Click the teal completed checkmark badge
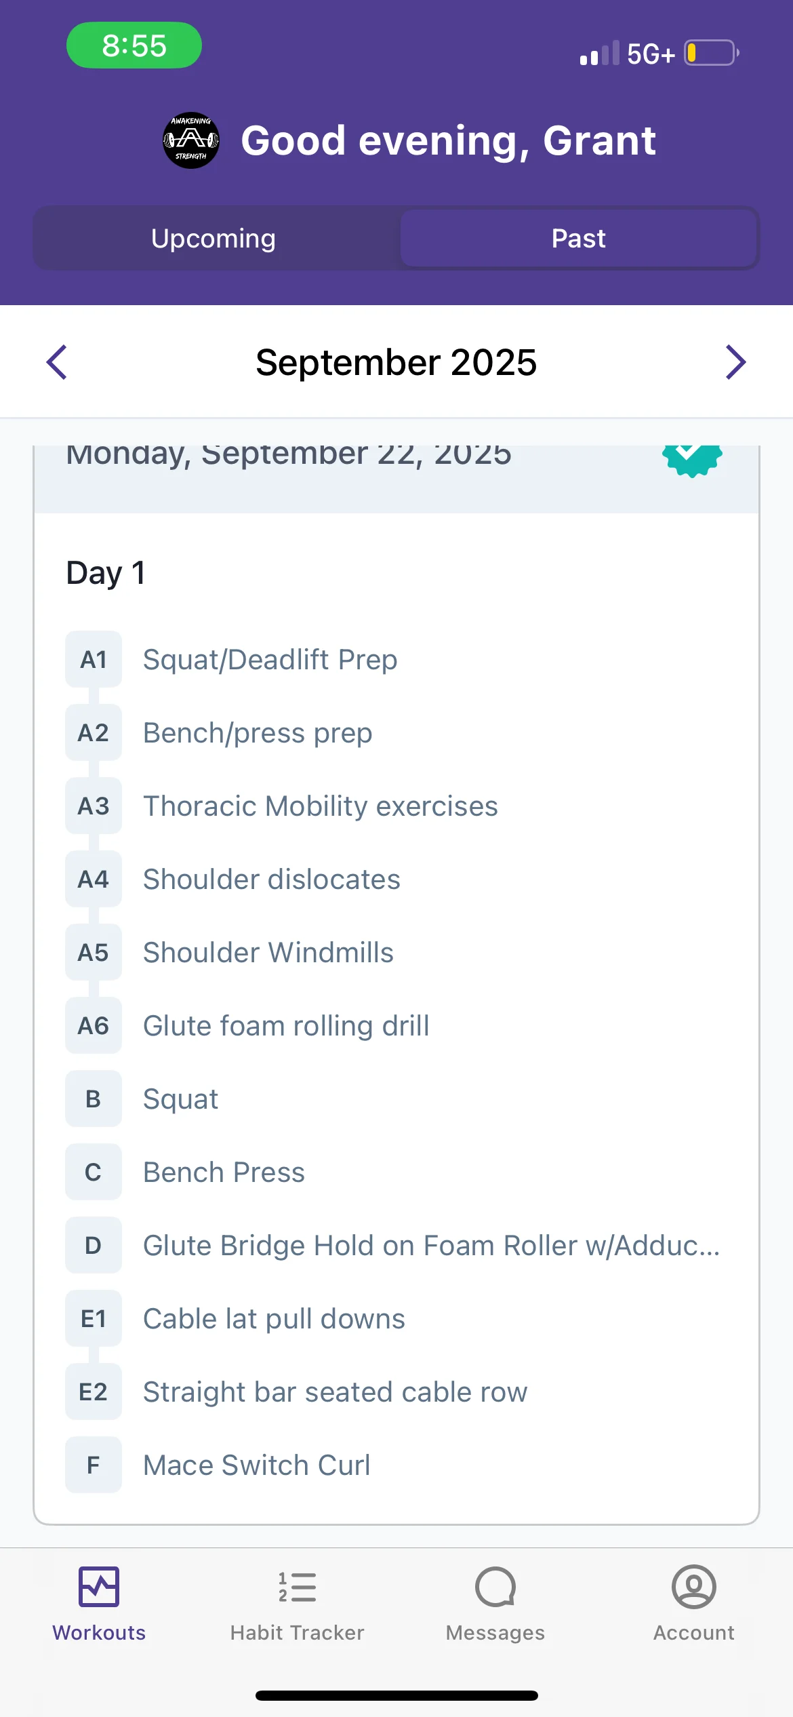This screenshot has width=793, height=1717. tap(692, 460)
